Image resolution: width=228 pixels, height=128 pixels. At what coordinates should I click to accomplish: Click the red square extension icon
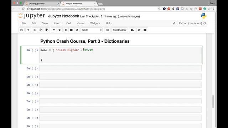pos(200,9)
